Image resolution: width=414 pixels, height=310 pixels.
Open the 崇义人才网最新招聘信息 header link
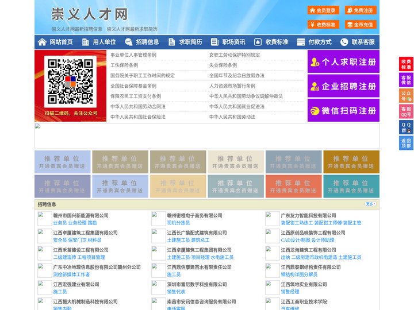point(77,29)
